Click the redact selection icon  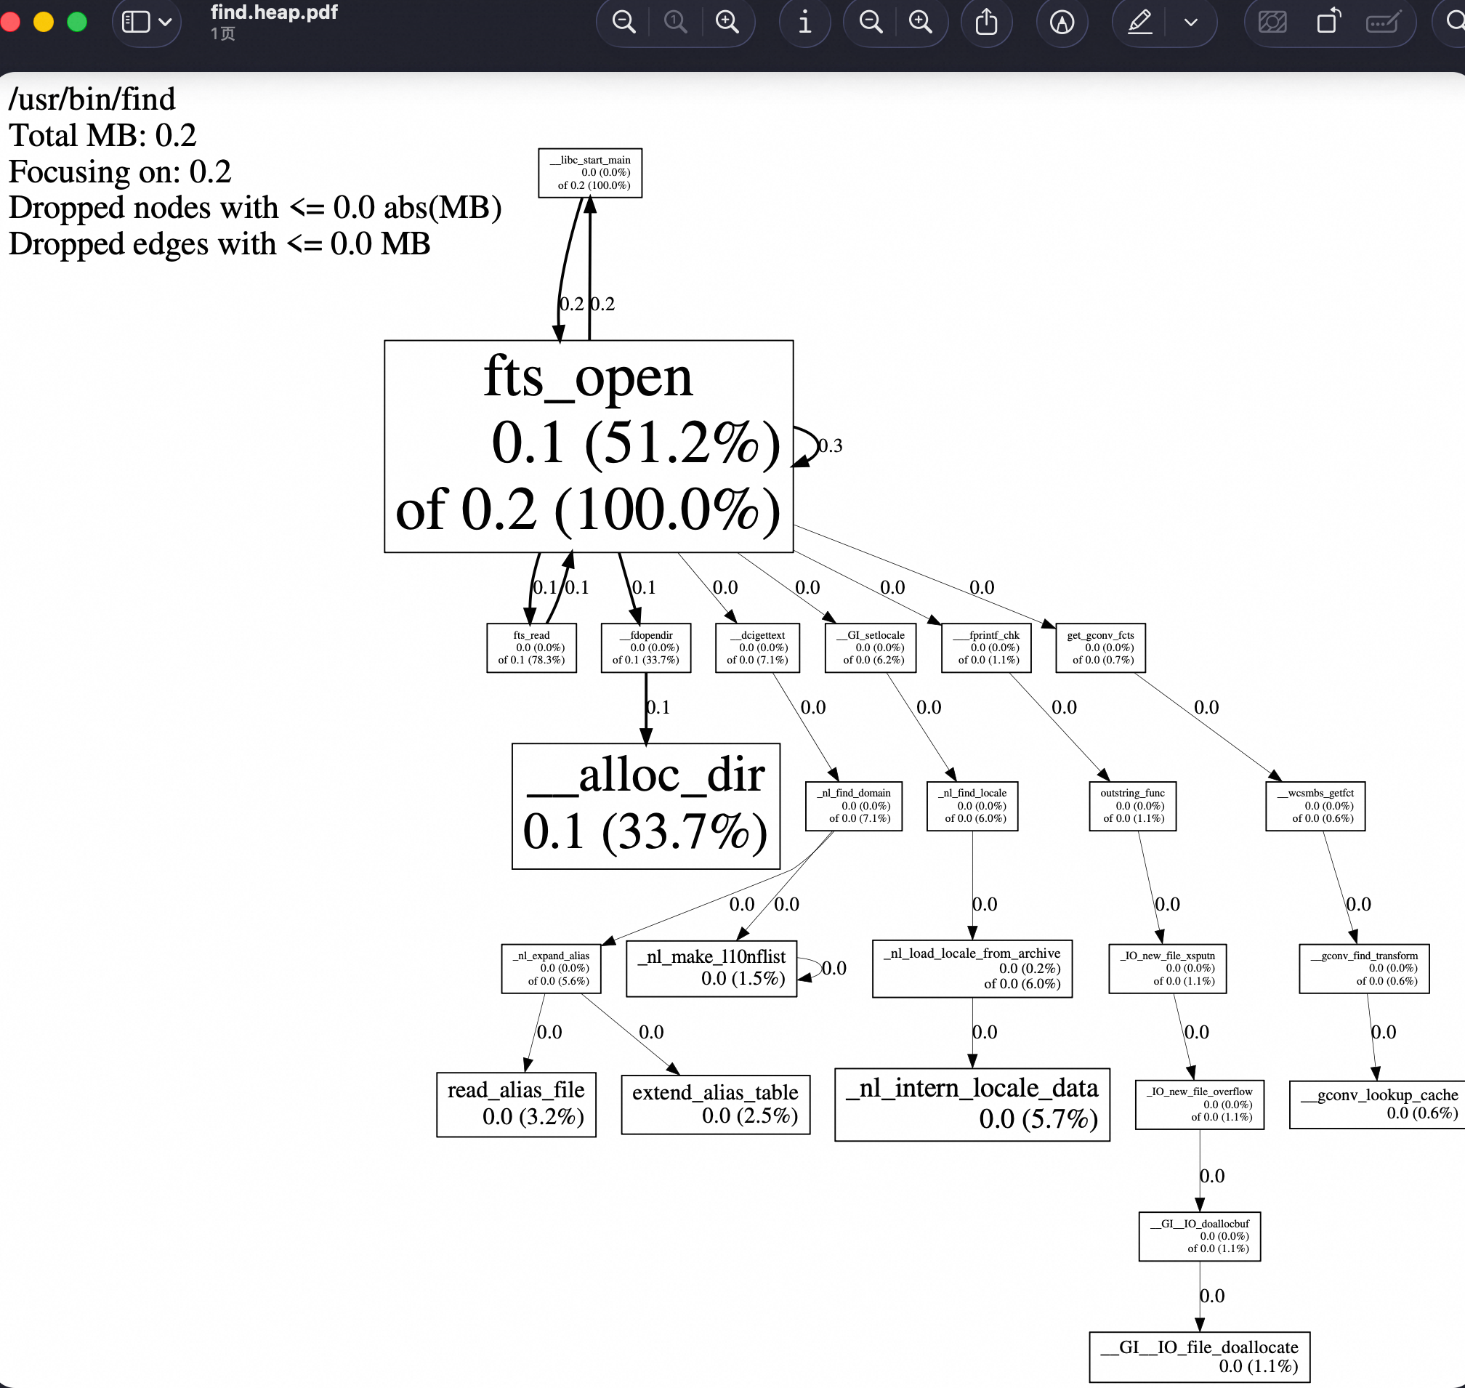coord(1272,23)
